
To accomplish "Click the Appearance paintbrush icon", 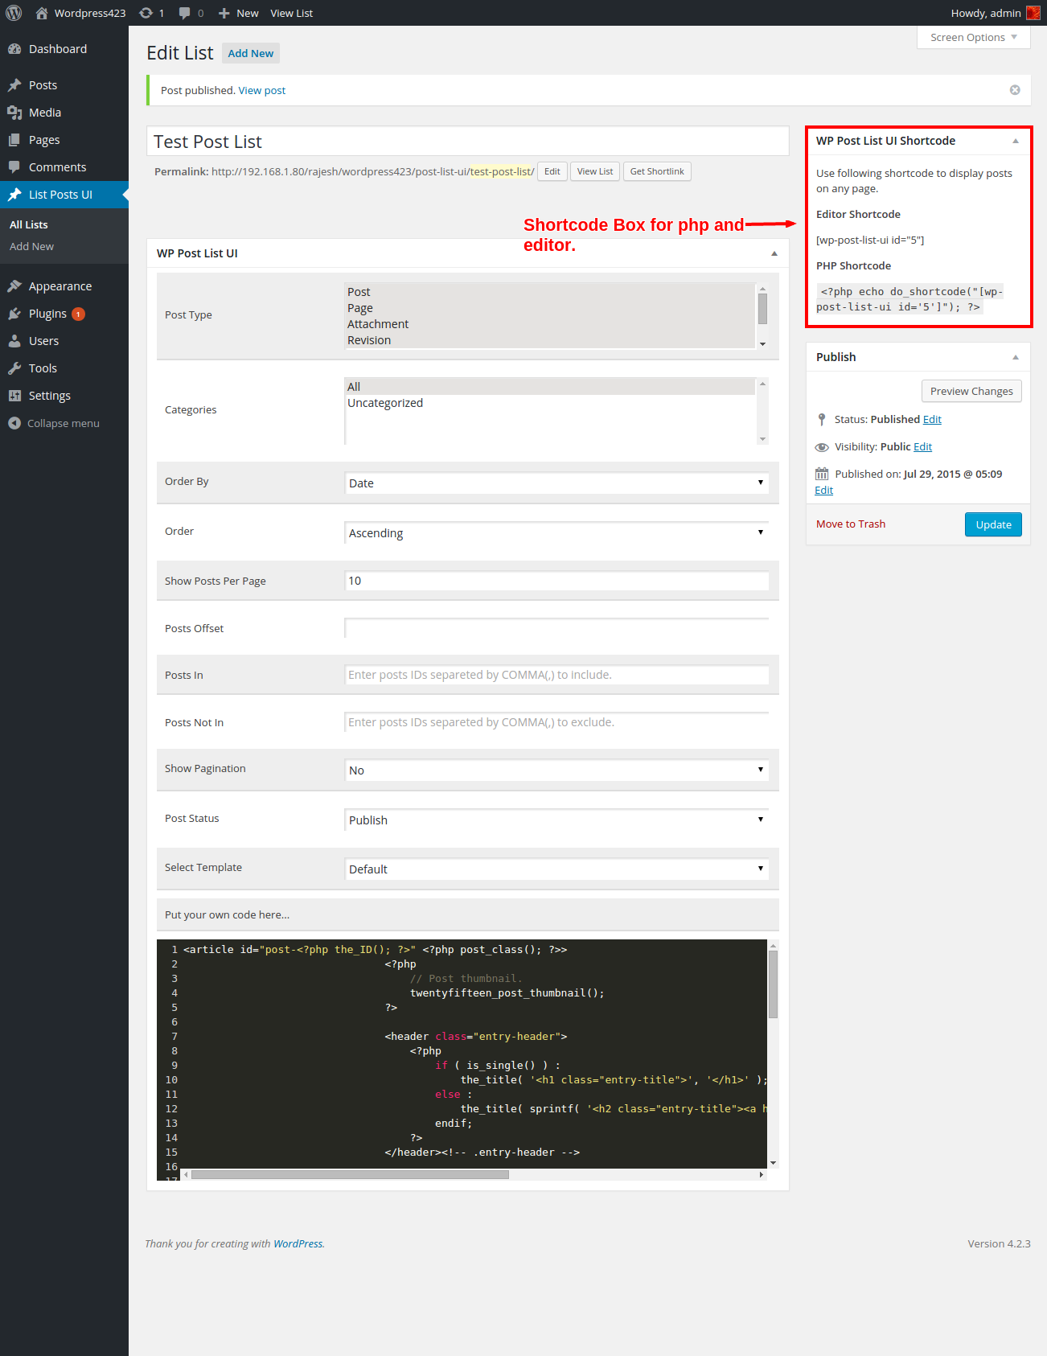I will 14,286.
